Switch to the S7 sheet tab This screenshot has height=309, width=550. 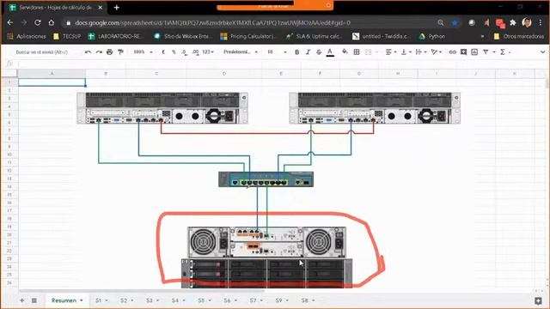[x=256, y=300]
